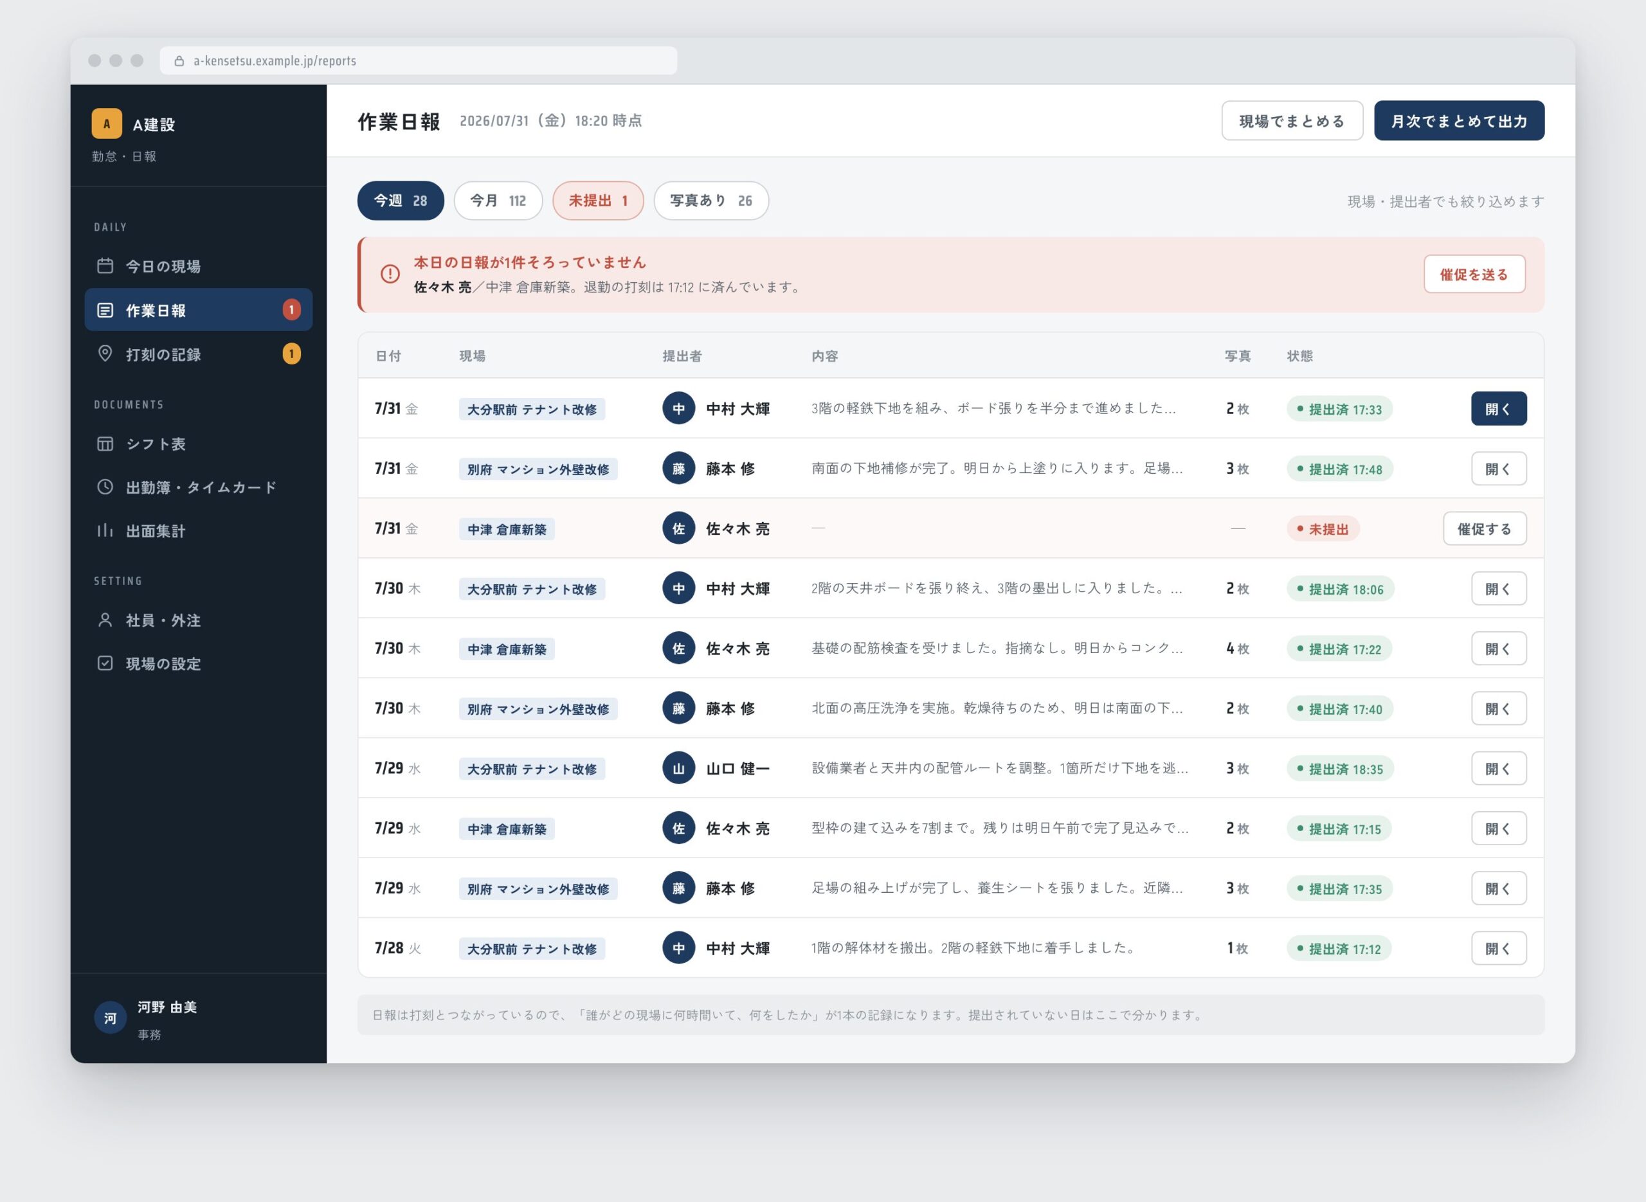Open 社員・外注 settings in the sidebar

pyautogui.click(x=198, y=620)
